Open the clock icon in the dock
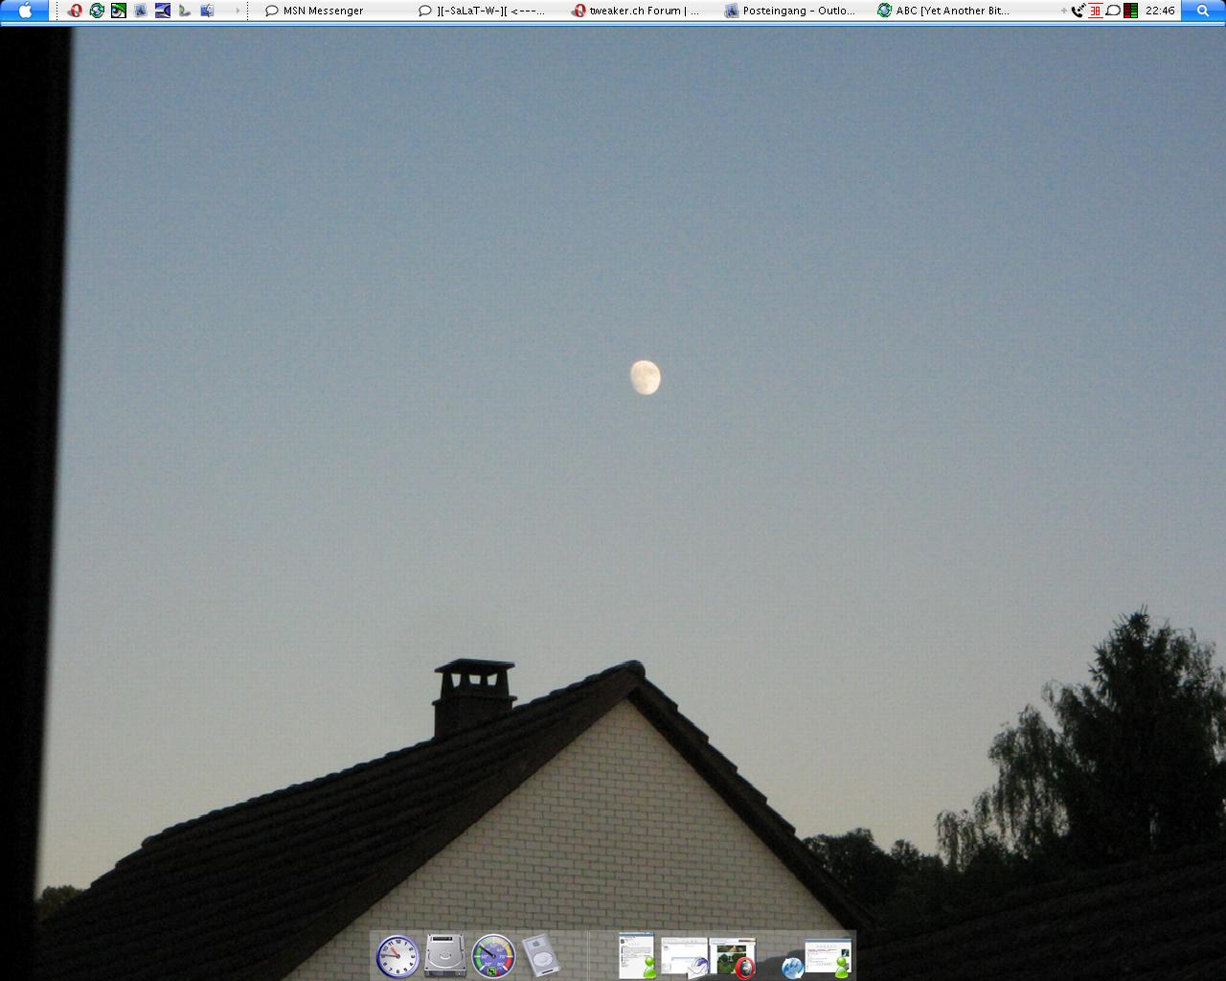The height and width of the screenshot is (981, 1226). pyautogui.click(x=397, y=956)
